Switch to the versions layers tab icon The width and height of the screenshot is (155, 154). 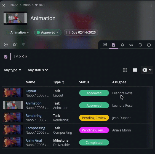click(x=122, y=45)
